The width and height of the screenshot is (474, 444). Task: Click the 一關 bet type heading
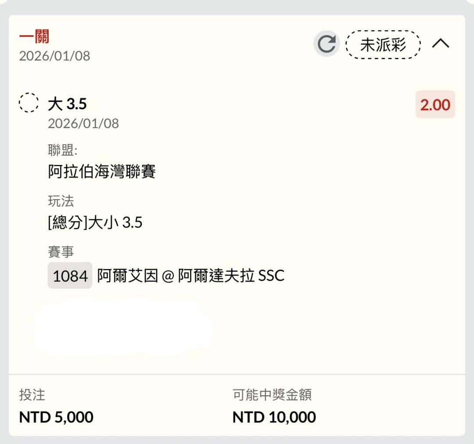(x=34, y=37)
